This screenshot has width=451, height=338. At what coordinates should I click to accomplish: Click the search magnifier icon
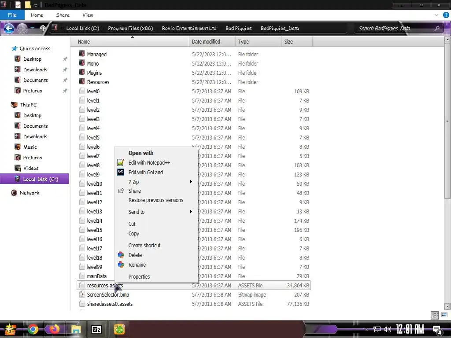tap(437, 28)
